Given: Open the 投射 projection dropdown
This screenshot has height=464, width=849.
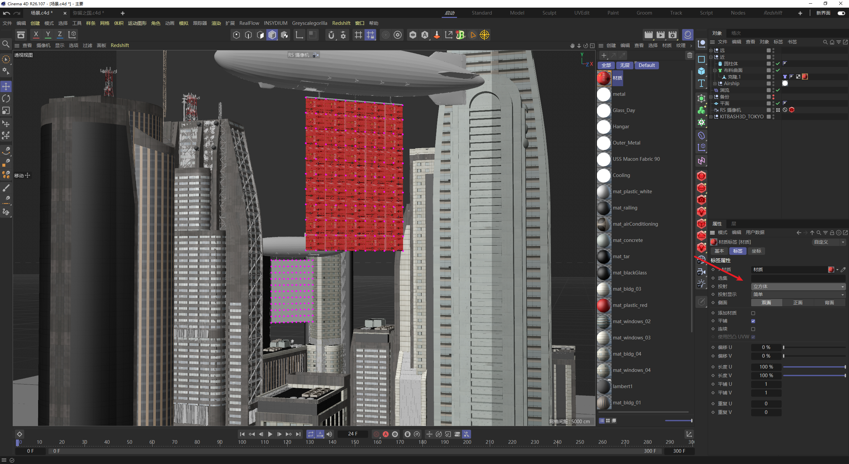Looking at the screenshot, I should 798,287.
